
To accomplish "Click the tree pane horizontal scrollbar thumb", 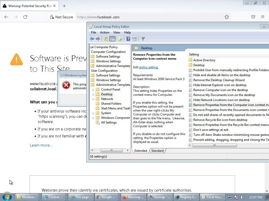I will click(111, 150).
